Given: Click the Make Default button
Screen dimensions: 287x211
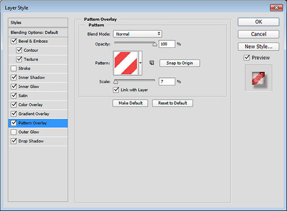Looking at the screenshot, I should [130, 103].
